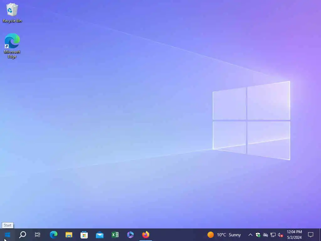This screenshot has height=241, width=321.
Task: Launch Excel from the taskbar
Action: (x=115, y=235)
